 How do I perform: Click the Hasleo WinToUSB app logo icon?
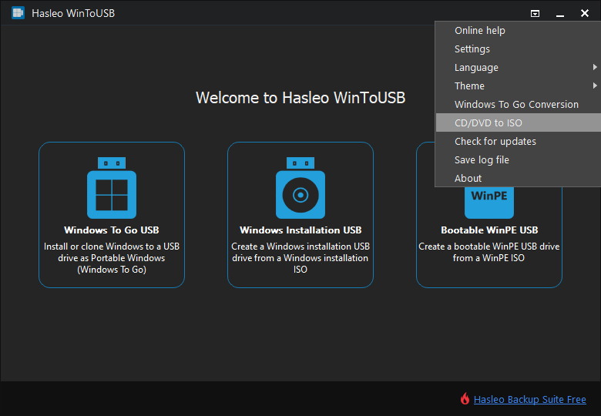18,13
